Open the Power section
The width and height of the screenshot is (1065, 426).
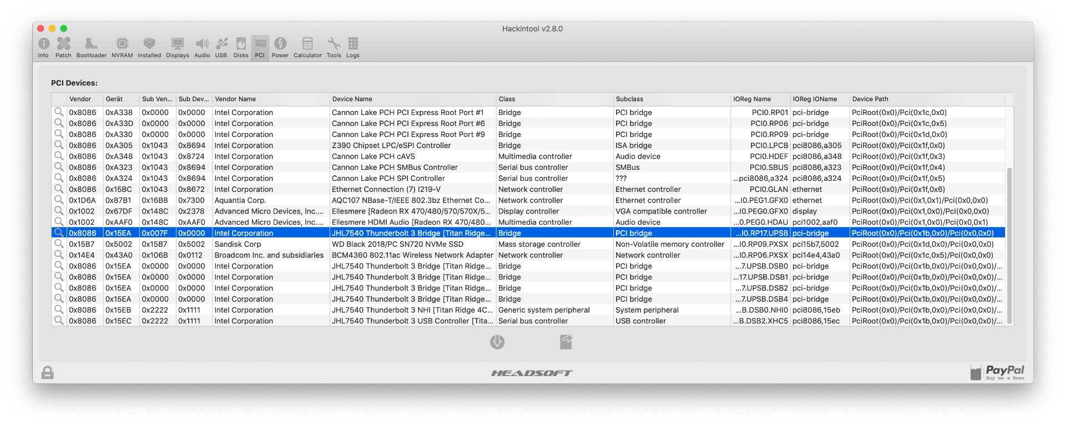tap(280, 48)
